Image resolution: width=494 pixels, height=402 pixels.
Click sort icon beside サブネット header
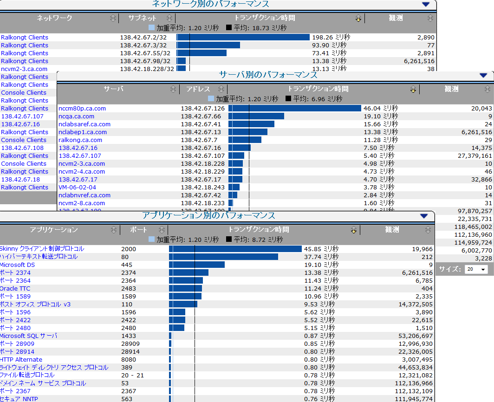click(169, 18)
